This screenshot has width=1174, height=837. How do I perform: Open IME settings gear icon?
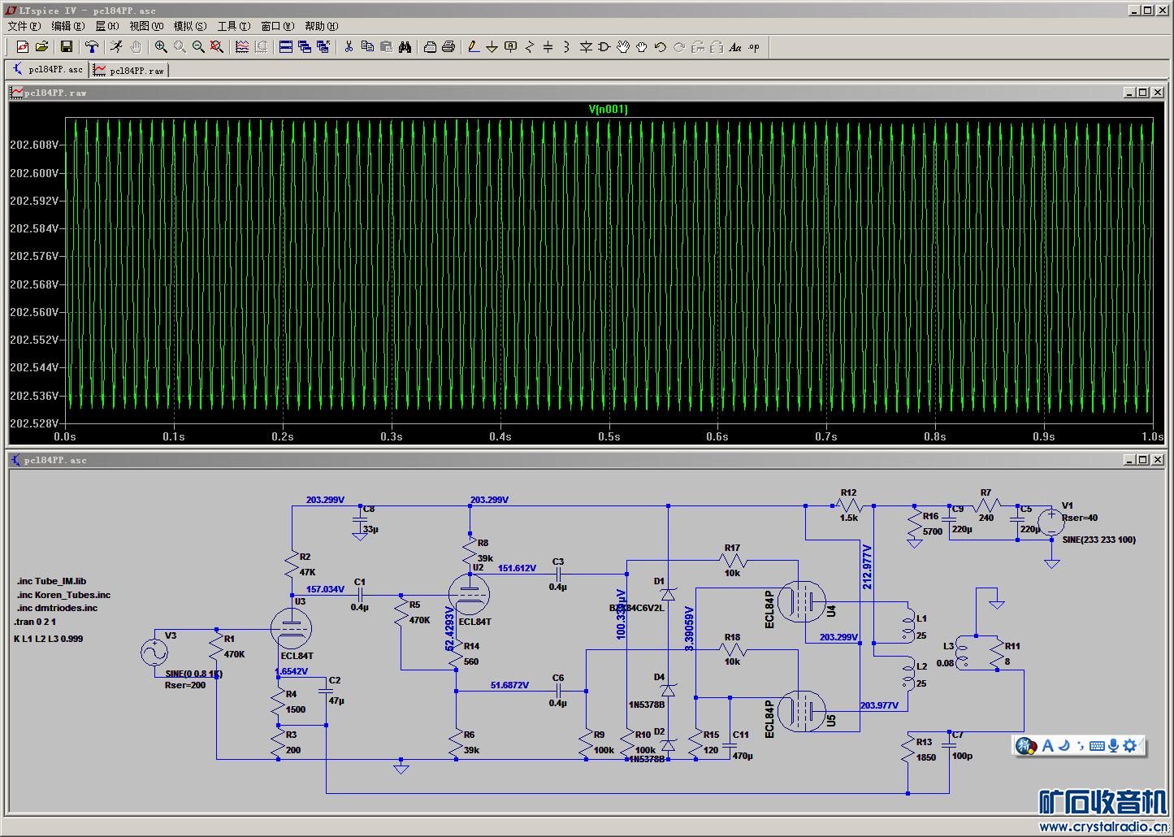tap(1130, 745)
